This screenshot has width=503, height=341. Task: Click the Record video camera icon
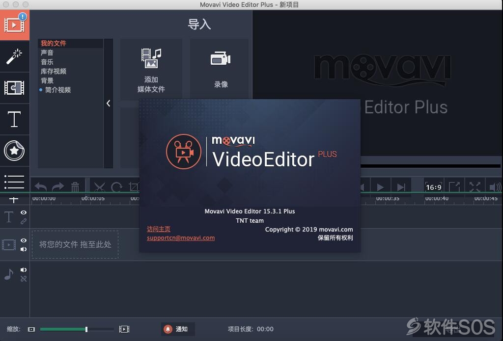(x=221, y=59)
